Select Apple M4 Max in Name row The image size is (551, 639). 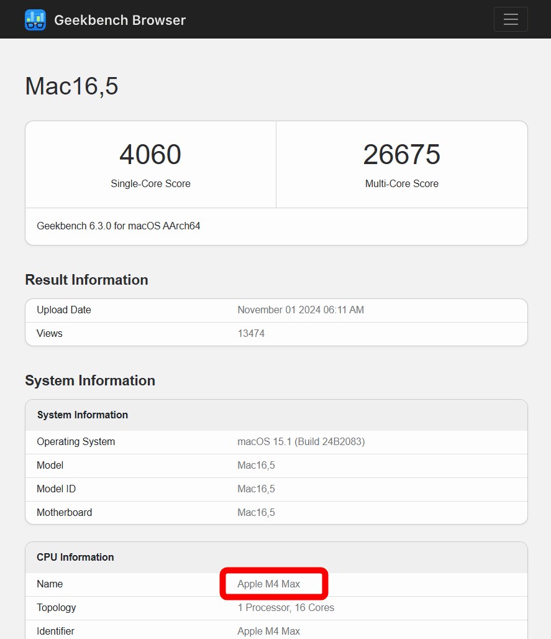(x=269, y=584)
